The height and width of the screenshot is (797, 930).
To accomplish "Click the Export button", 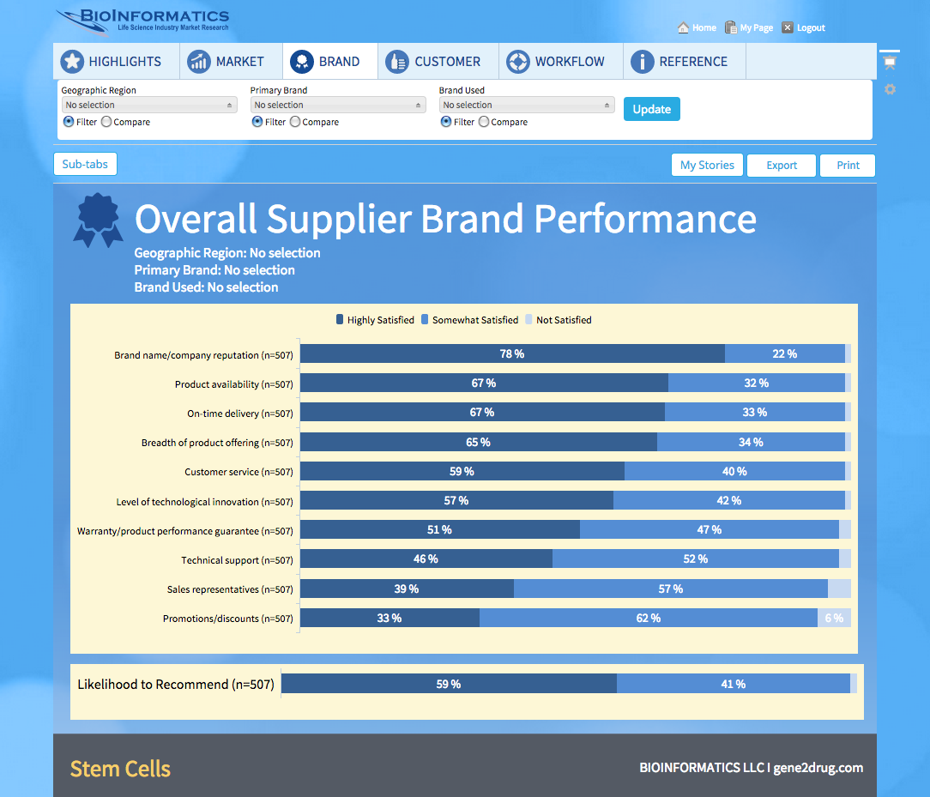I will (x=781, y=166).
